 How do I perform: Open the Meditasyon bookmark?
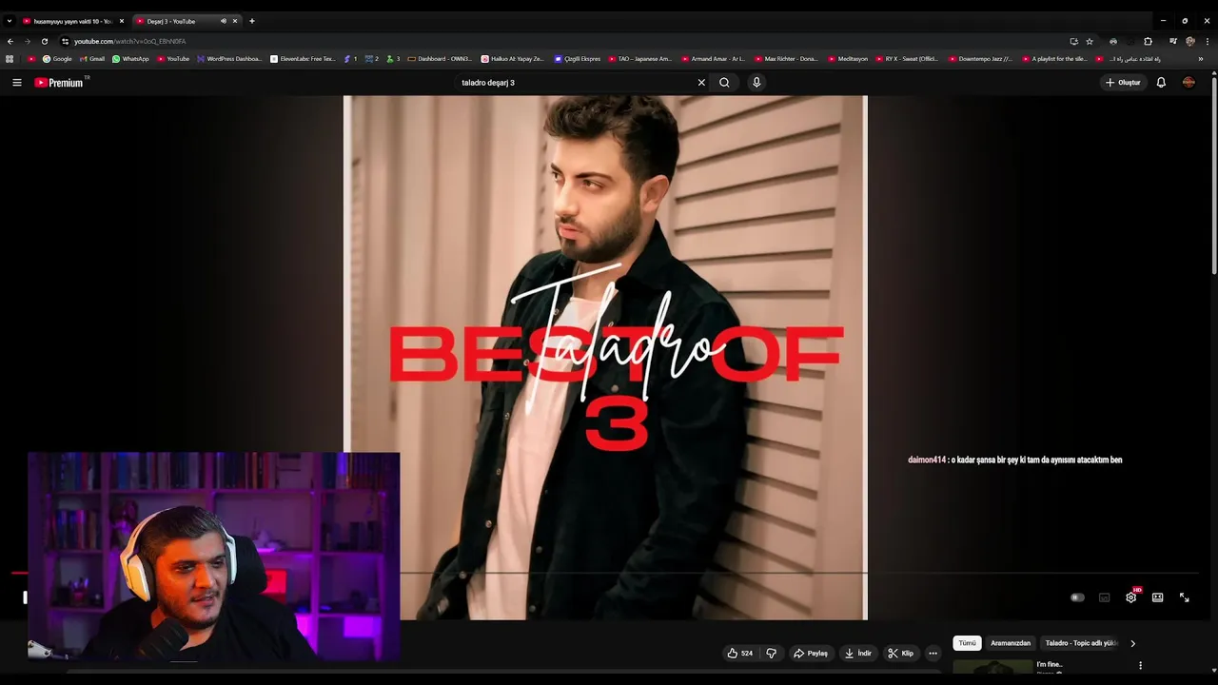tap(848, 59)
